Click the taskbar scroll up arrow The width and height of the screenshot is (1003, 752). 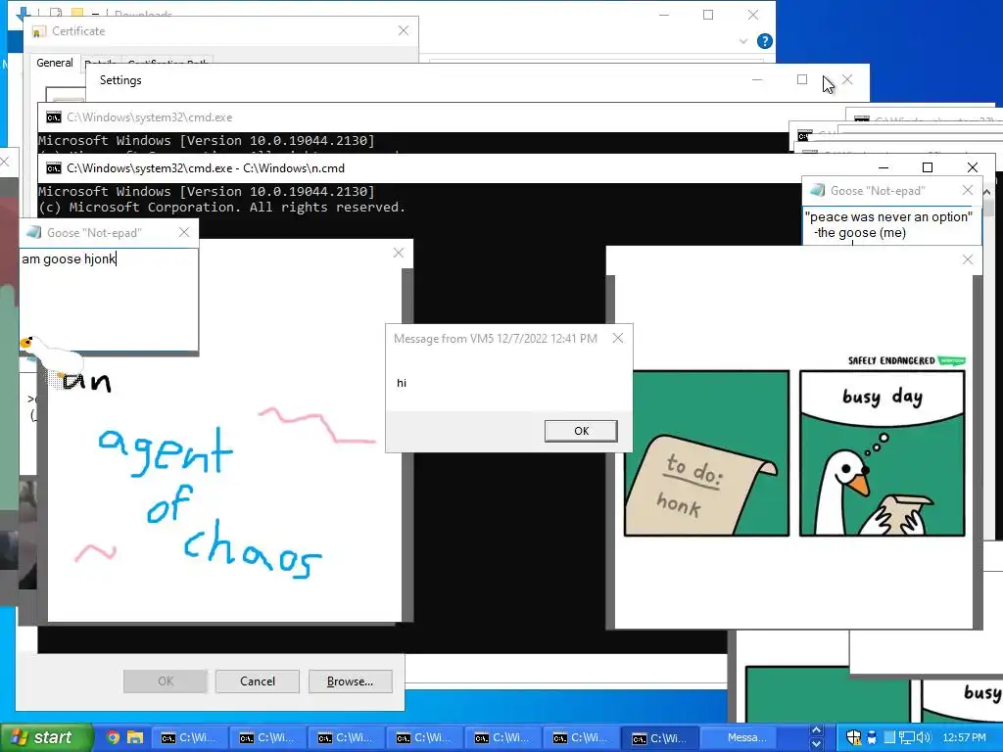[x=816, y=730]
